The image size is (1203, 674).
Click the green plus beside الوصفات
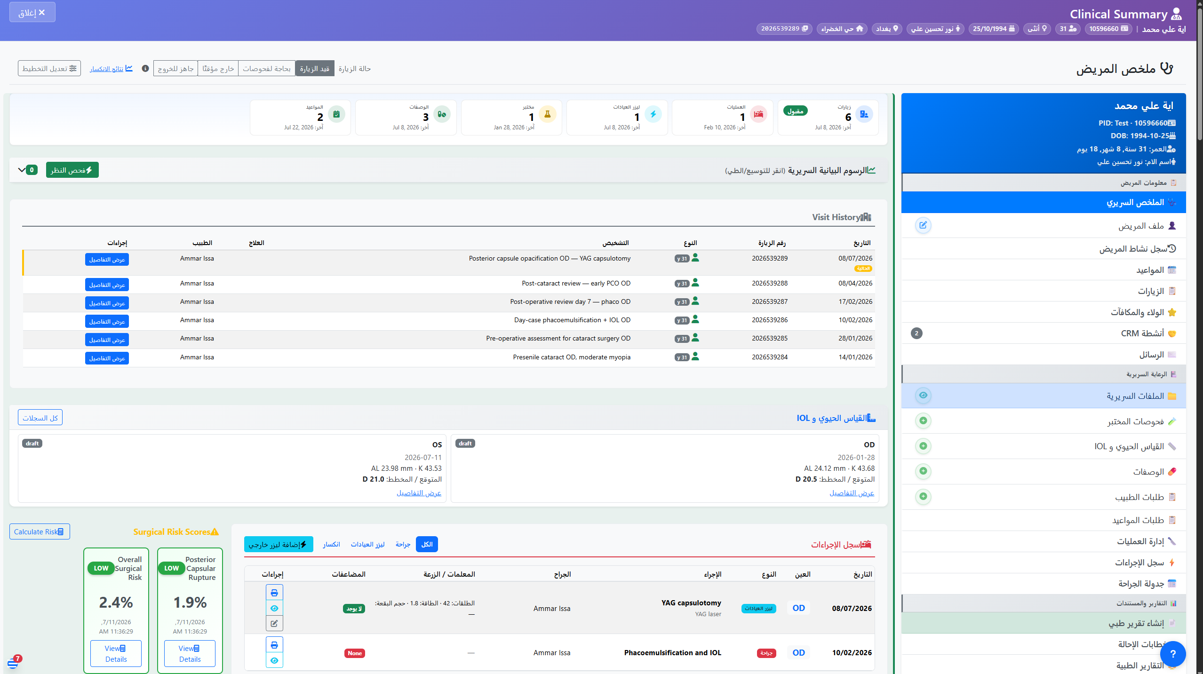[x=923, y=471]
